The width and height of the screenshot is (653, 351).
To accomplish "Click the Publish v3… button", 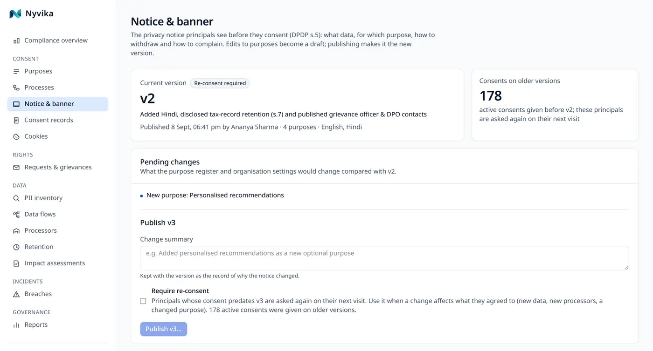I will pyautogui.click(x=164, y=329).
